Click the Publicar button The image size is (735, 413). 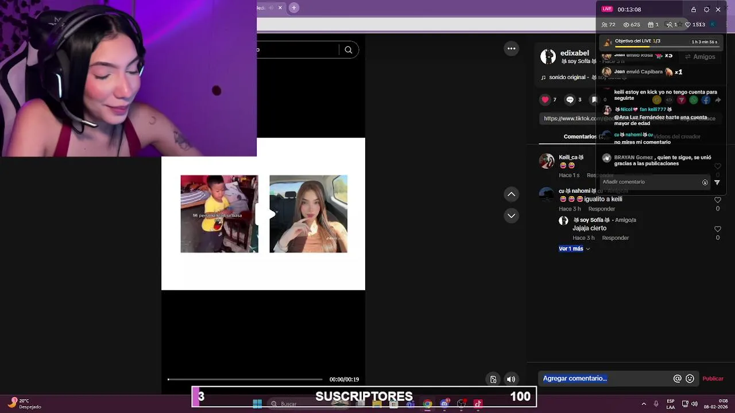(x=713, y=379)
